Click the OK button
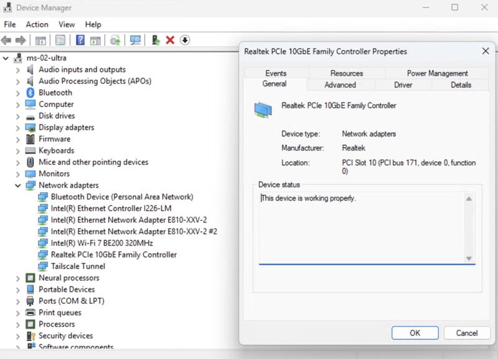 pyautogui.click(x=415, y=333)
